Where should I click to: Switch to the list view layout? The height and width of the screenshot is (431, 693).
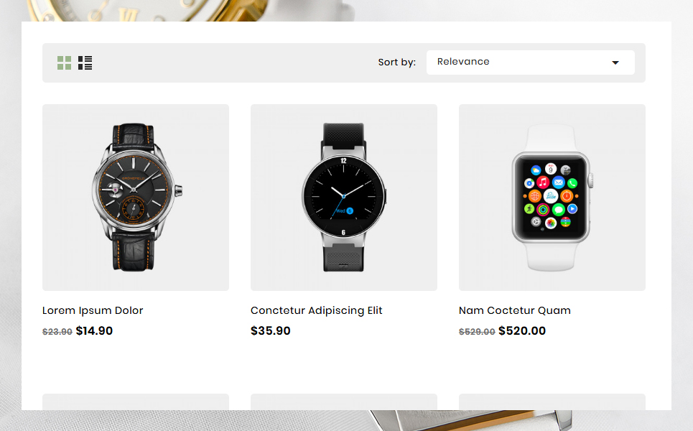85,62
